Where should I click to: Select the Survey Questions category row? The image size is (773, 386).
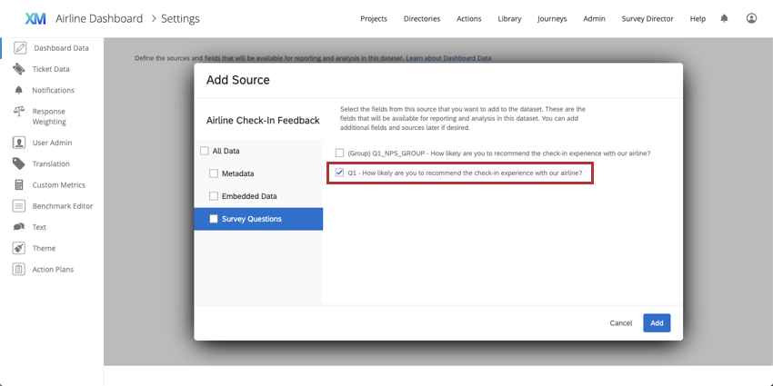click(258, 219)
